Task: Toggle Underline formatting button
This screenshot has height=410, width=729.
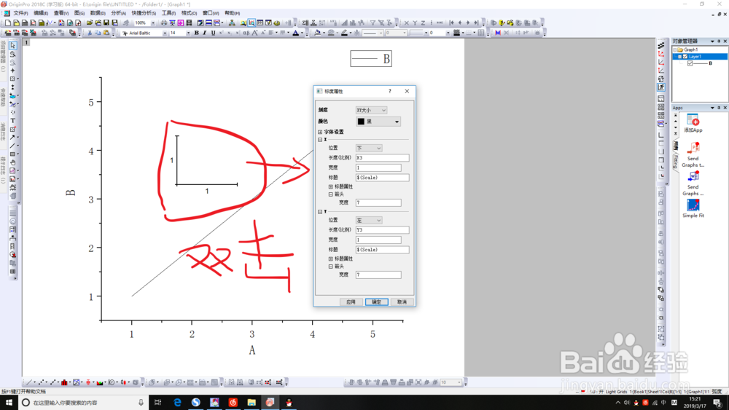Action: click(x=213, y=33)
